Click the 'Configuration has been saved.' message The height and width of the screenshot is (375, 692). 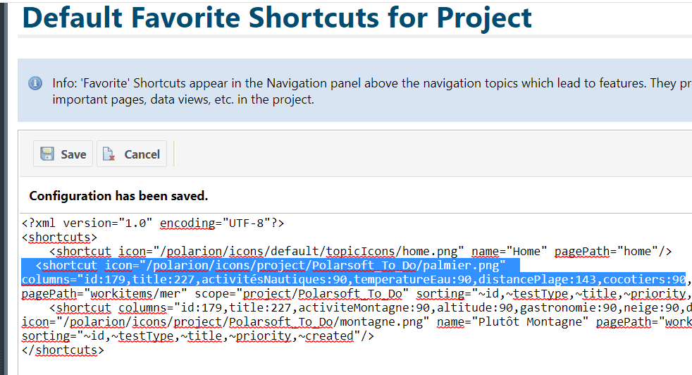tap(118, 196)
